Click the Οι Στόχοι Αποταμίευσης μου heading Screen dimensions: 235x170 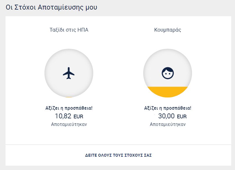51,7
